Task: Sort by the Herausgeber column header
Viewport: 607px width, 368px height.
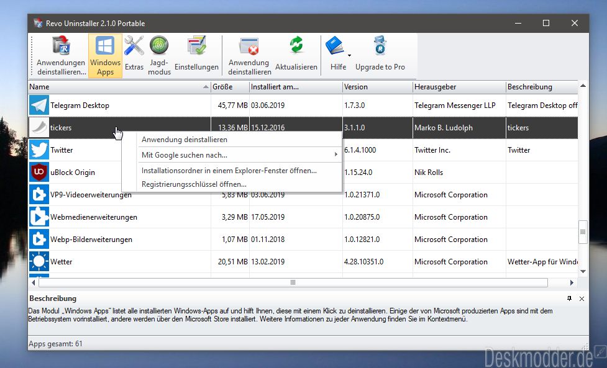Action: (x=459, y=87)
